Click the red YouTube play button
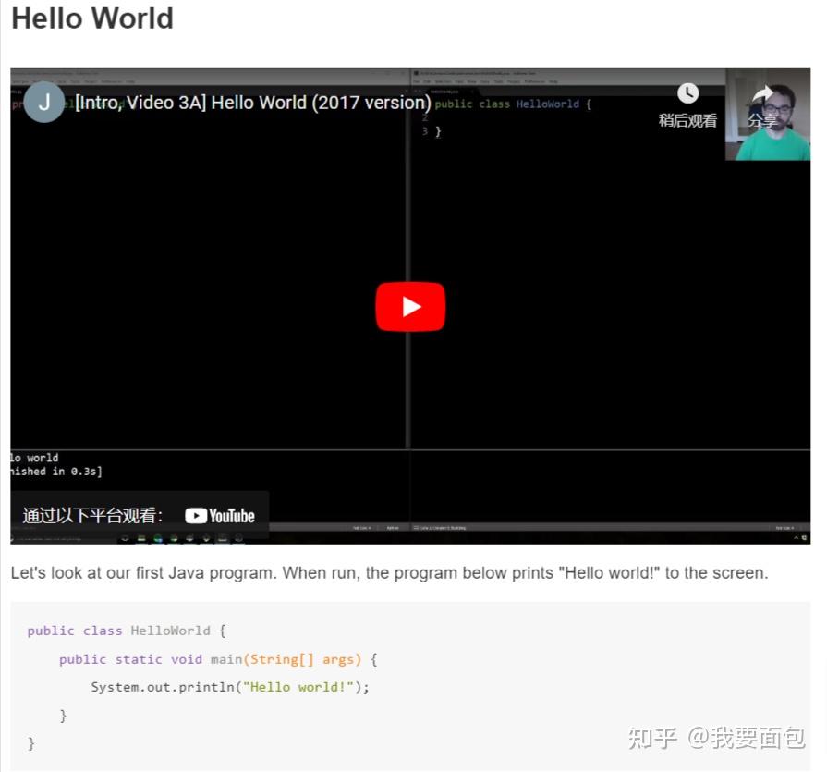Viewport: 827px width, 772px height. click(x=410, y=306)
